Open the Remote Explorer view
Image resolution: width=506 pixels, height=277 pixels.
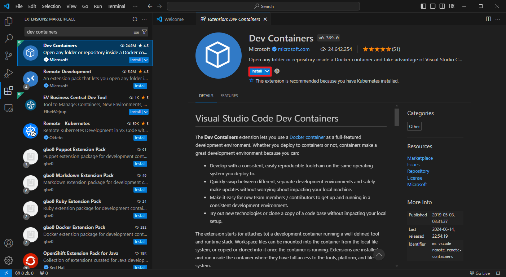tap(9, 108)
